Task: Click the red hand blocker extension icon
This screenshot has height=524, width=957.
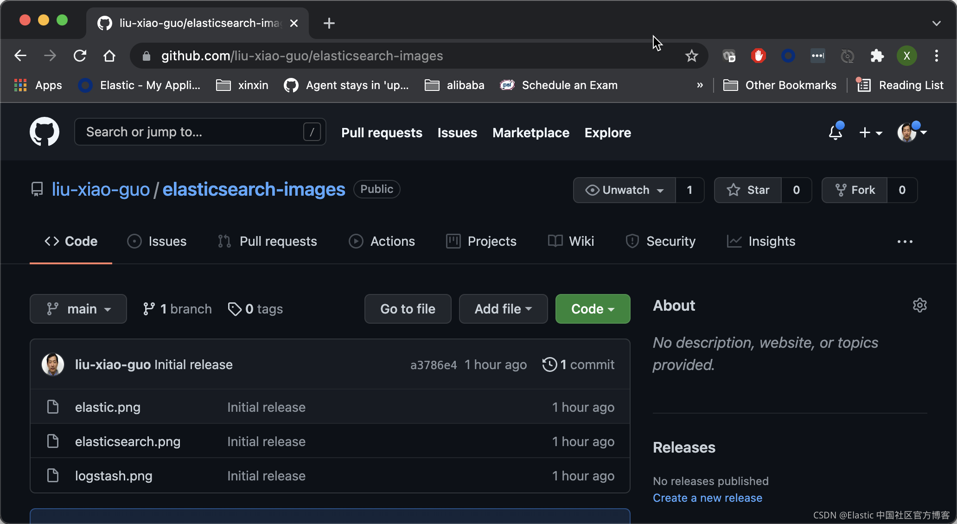Action: click(x=758, y=56)
